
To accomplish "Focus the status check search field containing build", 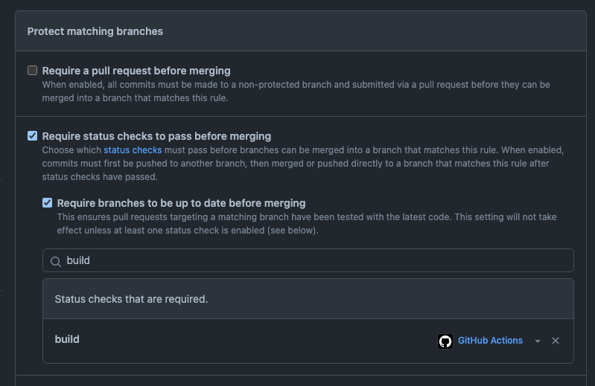I will [x=308, y=260].
